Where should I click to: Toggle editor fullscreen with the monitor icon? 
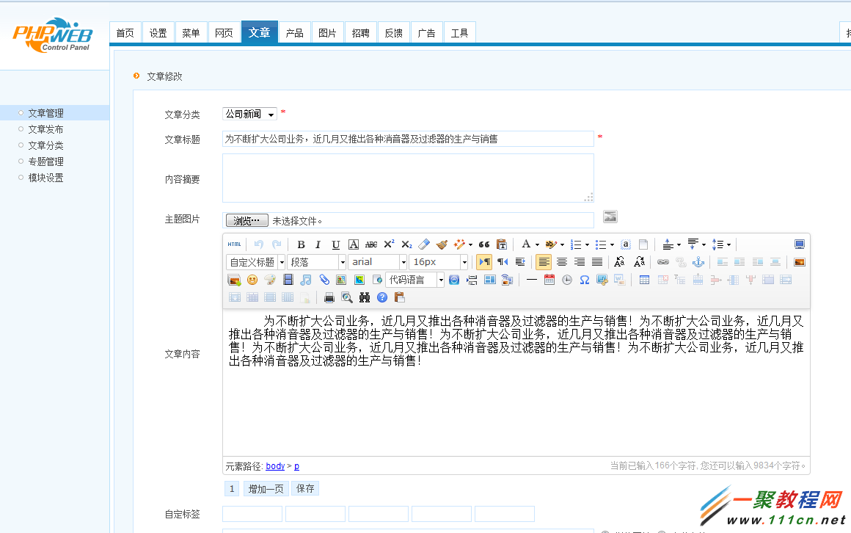(x=800, y=244)
